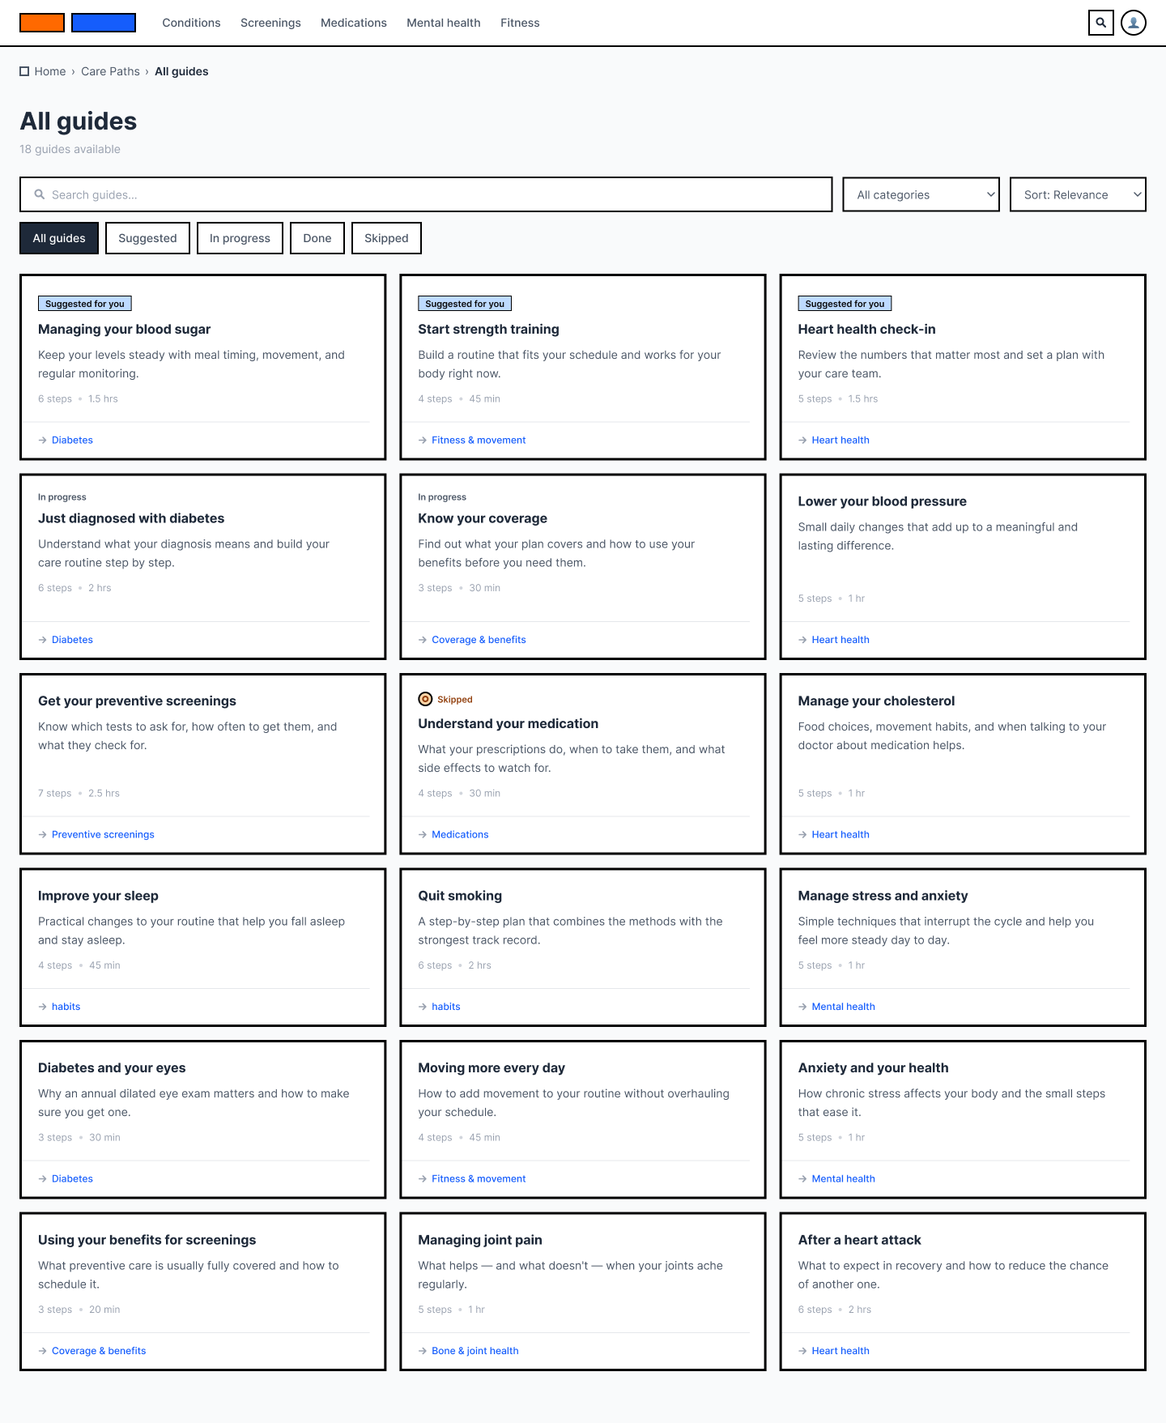This screenshot has height=1423, width=1166.
Task: Click Fitness & movement link under Moving more
Action: pyautogui.click(x=479, y=1178)
